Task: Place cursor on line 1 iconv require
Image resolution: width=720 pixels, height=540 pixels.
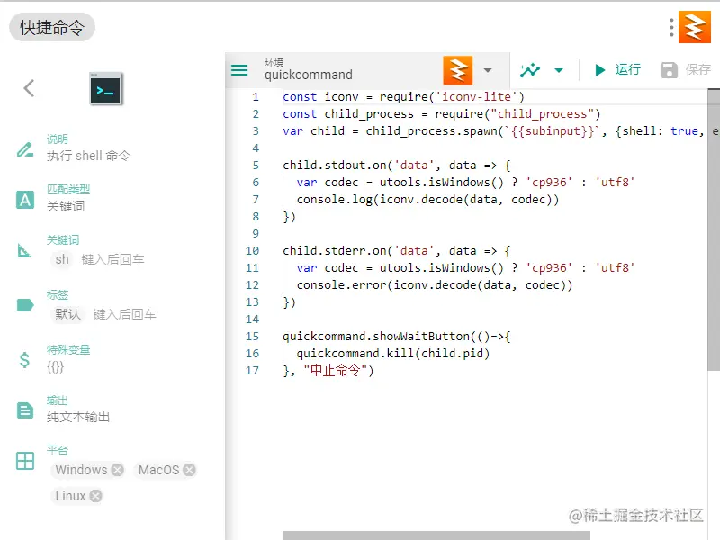Action: pyautogui.click(x=403, y=97)
